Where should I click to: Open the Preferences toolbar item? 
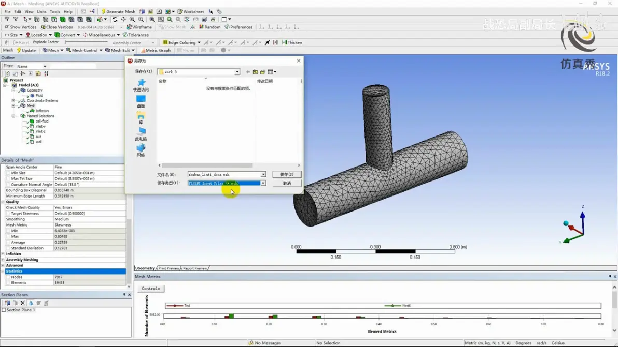pyautogui.click(x=238, y=27)
